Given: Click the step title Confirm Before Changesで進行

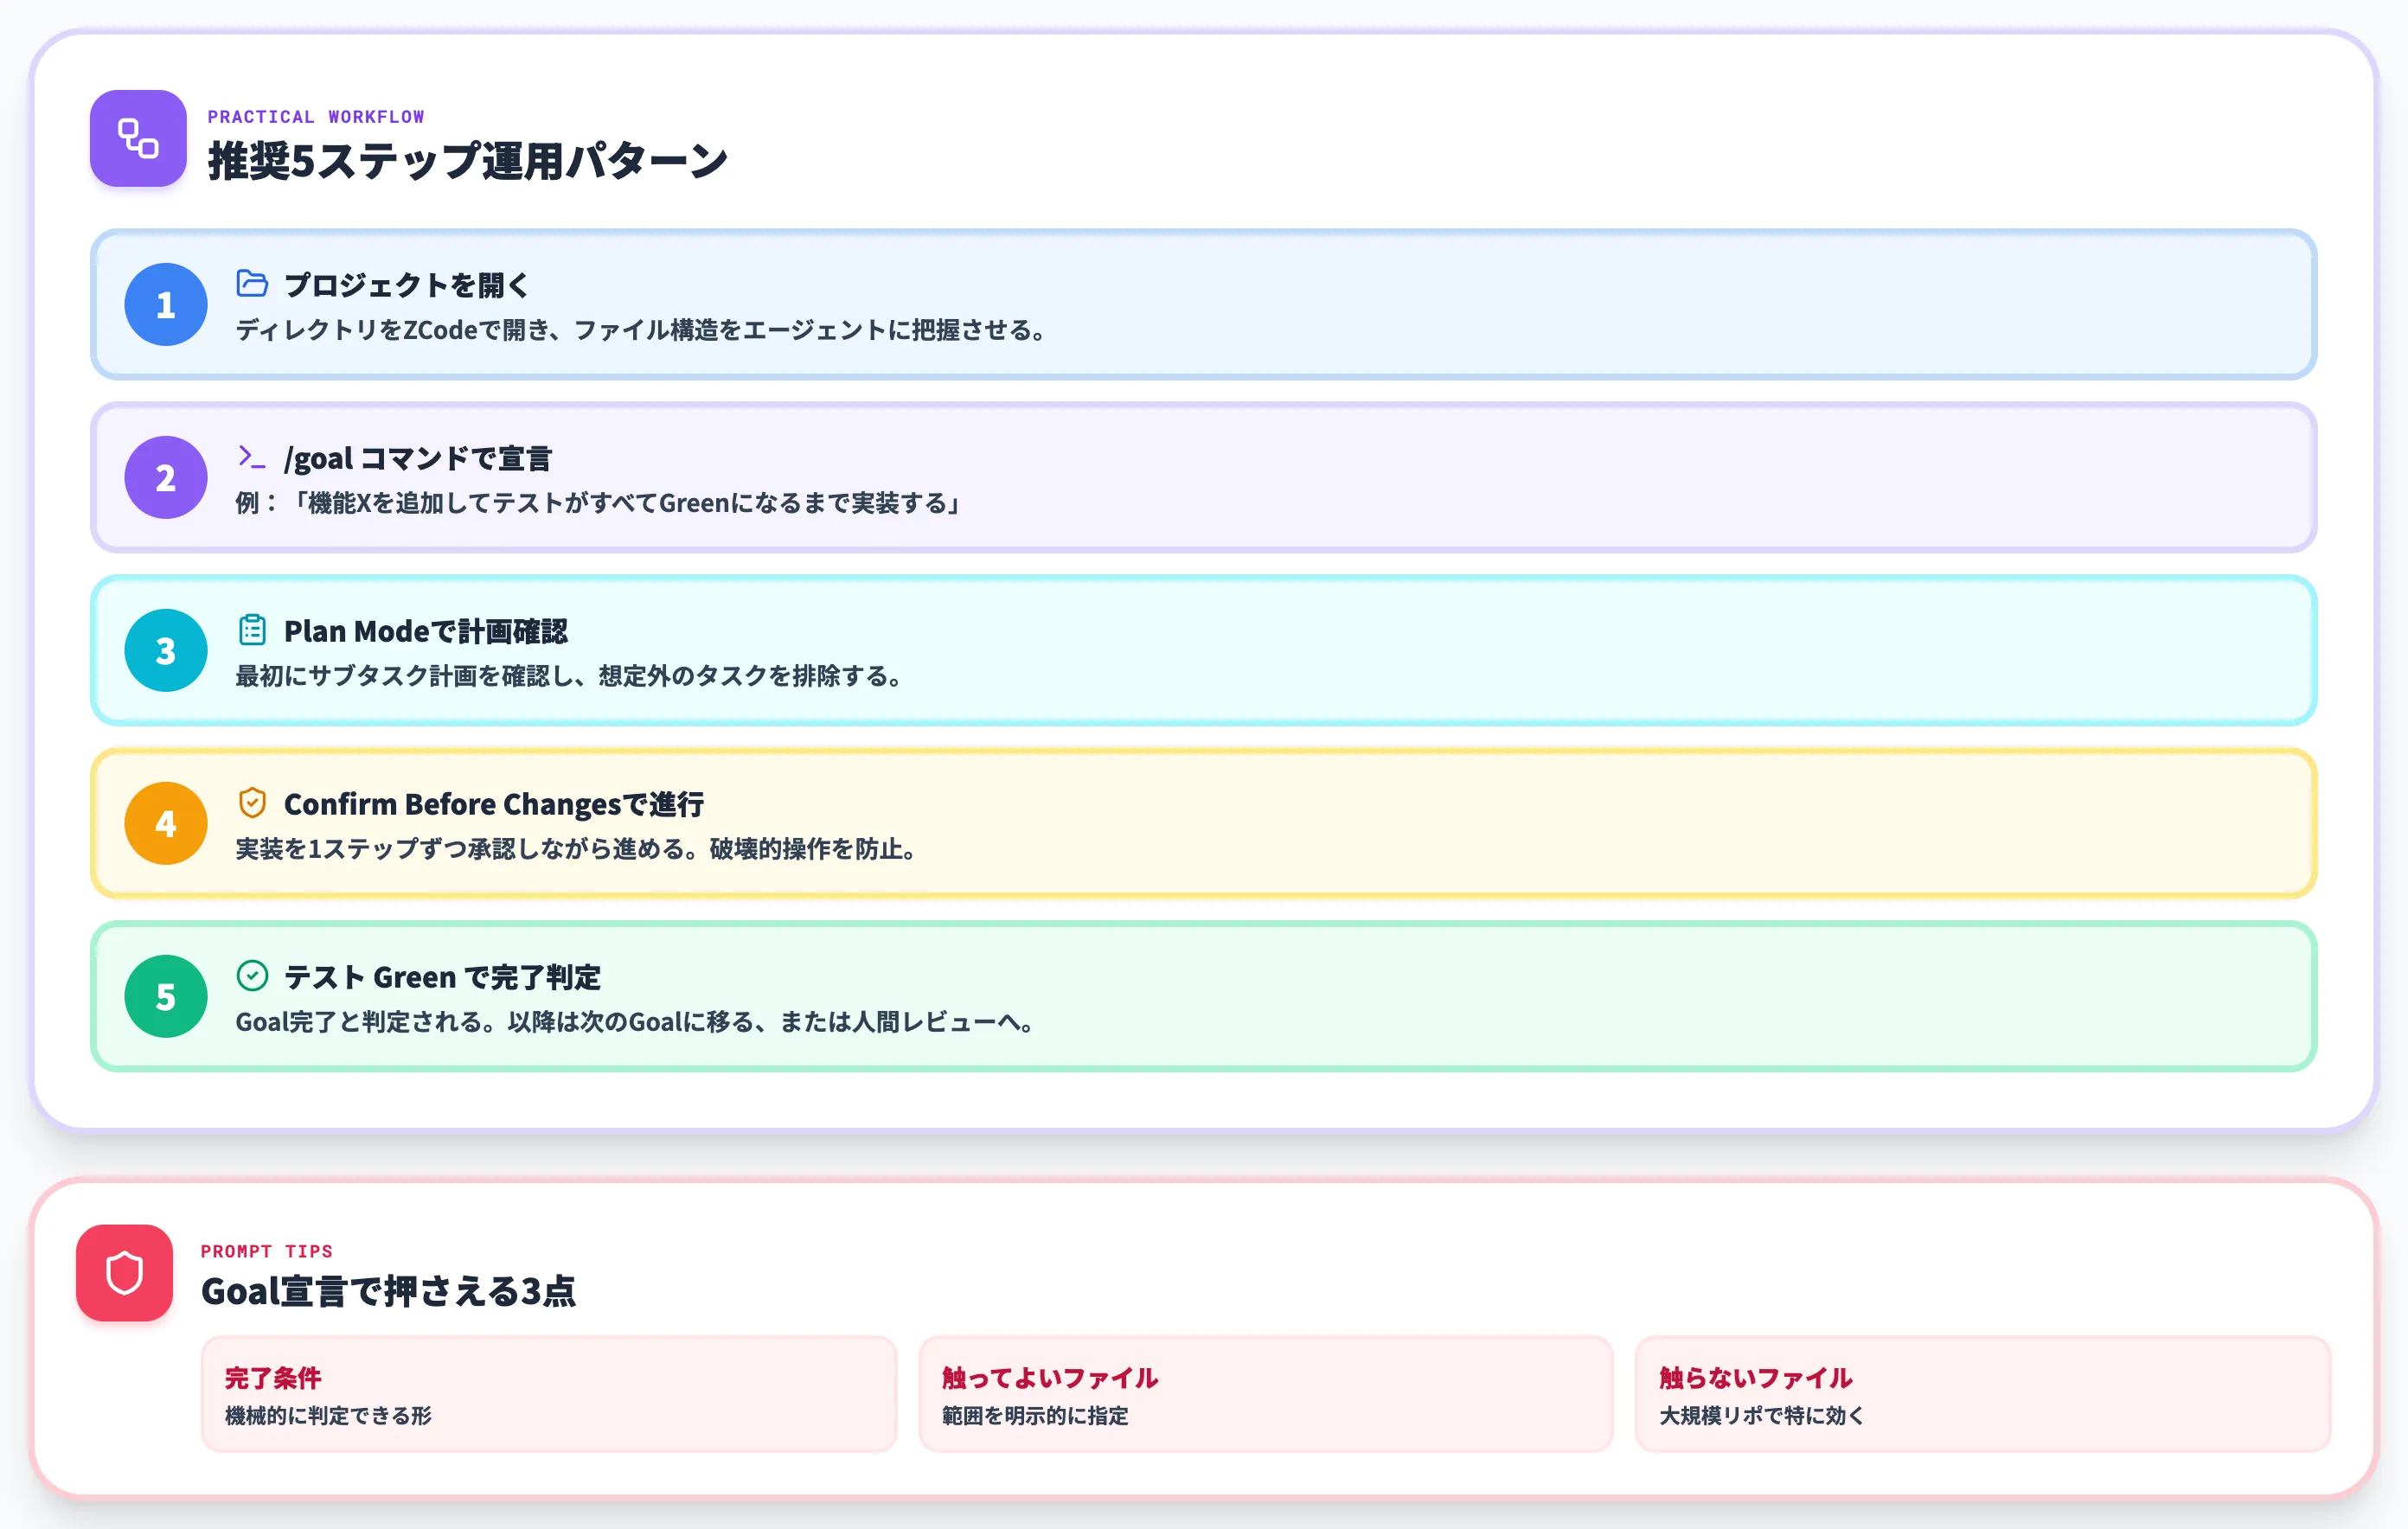Looking at the screenshot, I should click(x=494, y=804).
